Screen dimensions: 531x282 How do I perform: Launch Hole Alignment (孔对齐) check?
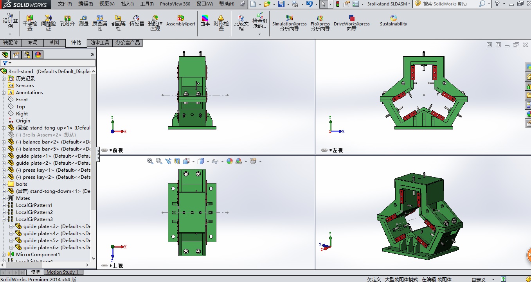(x=67, y=21)
